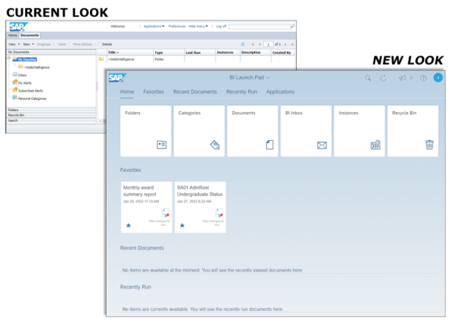Screen dimensions: 454x320
Task: Unfavorite the Monthly award summary report star
Action: 129,225
